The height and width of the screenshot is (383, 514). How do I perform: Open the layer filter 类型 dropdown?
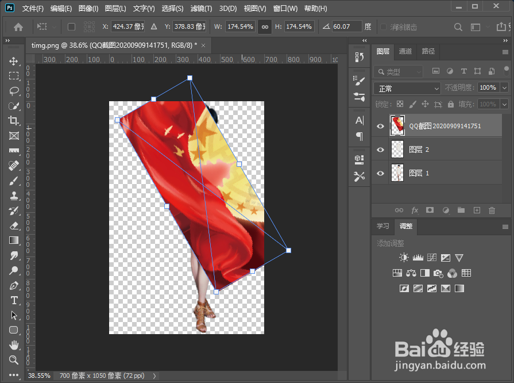pyautogui.click(x=399, y=71)
